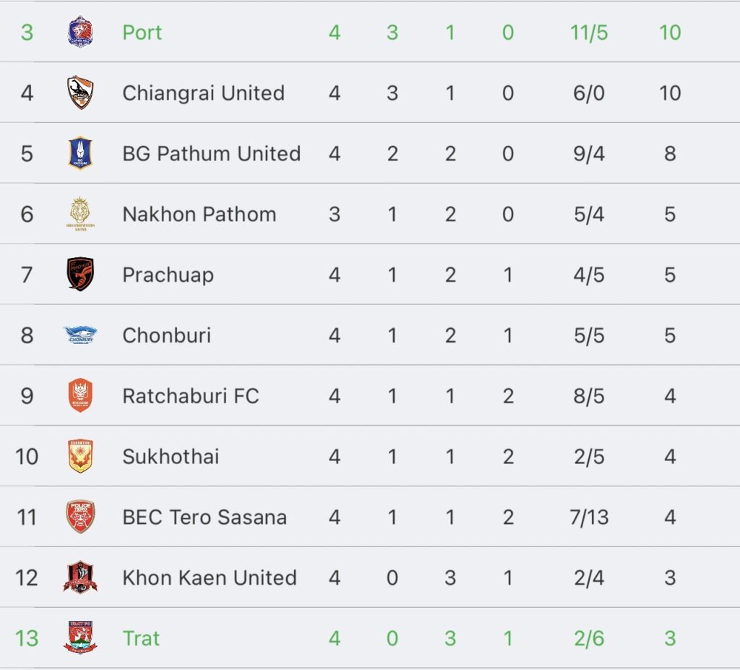Screen dimensions: 740x670
Task: Select the Ratchaburi FC orange crest
Action: pyautogui.click(x=80, y=395)
